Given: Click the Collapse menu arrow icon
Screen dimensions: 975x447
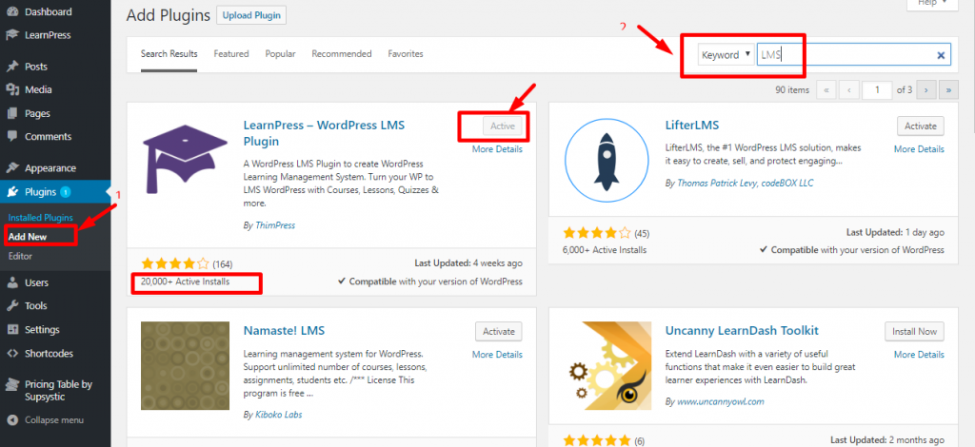Looking at the screenshot, I should [x=11, y=420].
